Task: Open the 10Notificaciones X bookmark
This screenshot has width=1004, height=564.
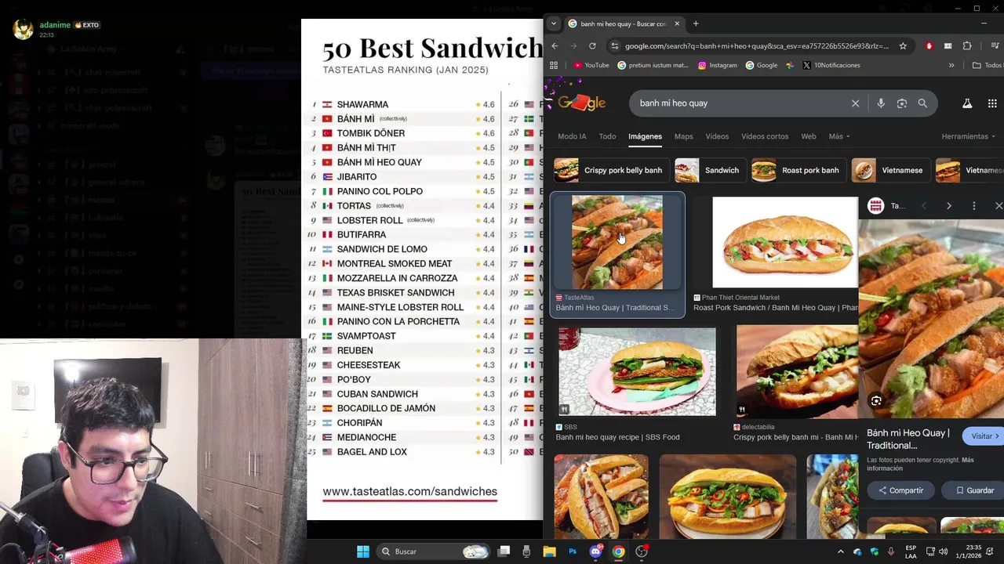Action: [831, 65]
